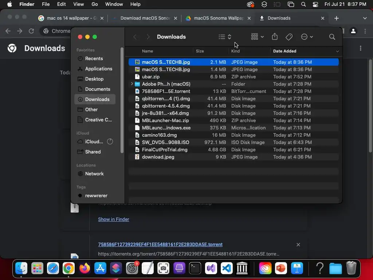The image size is (373, 280).
Task: Select FinalCutProTrial.dmg file
Action: (x=233, y=149)
